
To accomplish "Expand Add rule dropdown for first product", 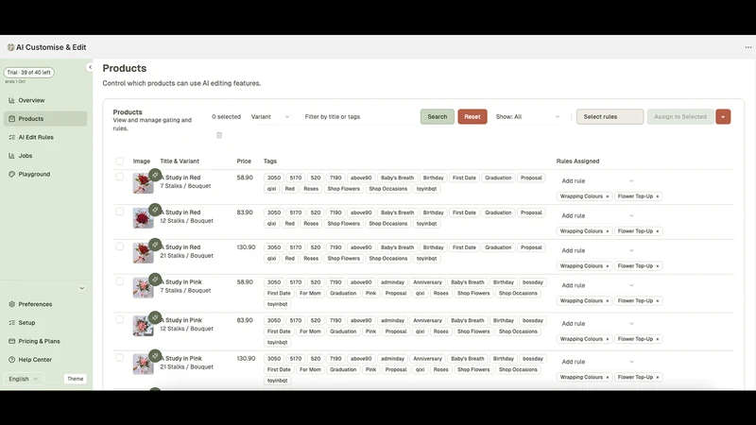I will [597, 180].
